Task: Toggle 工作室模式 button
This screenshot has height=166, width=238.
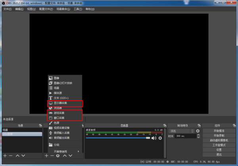Action: click(219, 145)
